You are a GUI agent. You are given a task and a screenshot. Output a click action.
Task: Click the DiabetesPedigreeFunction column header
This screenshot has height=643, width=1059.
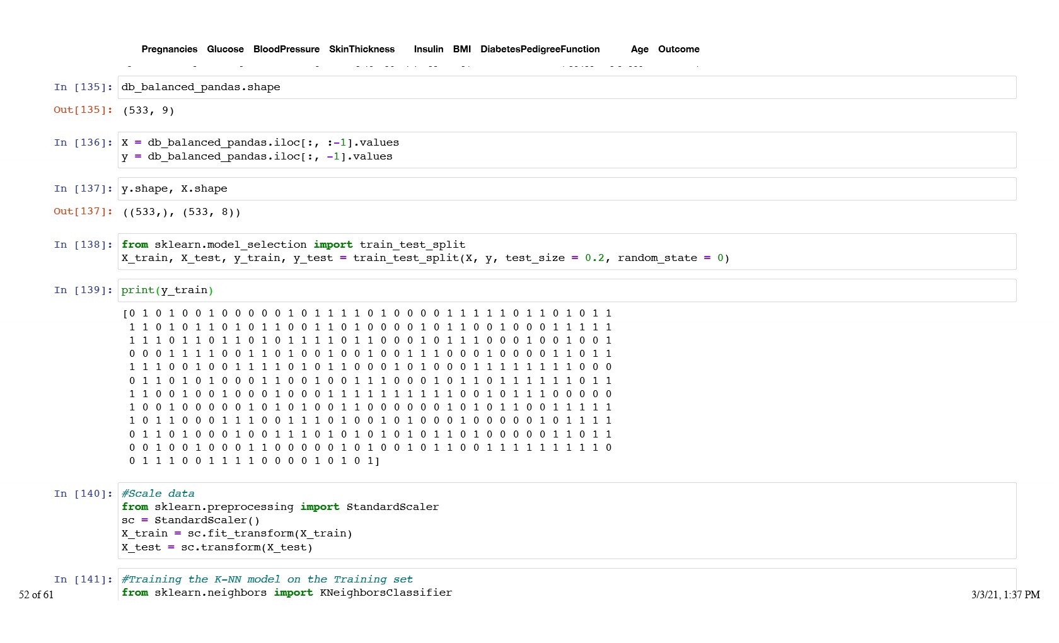click(540, 49)
